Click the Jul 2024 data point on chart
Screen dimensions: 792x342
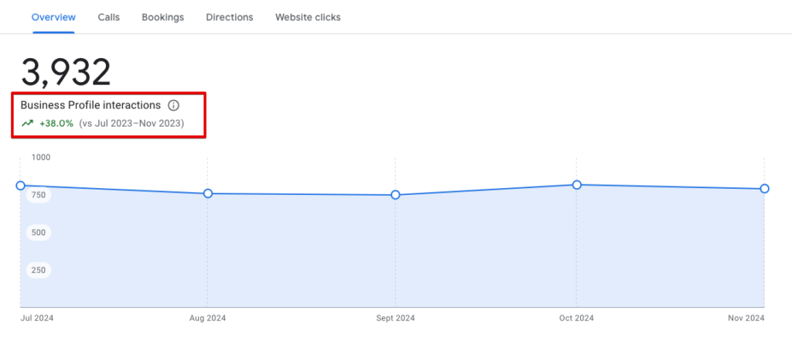21,186
